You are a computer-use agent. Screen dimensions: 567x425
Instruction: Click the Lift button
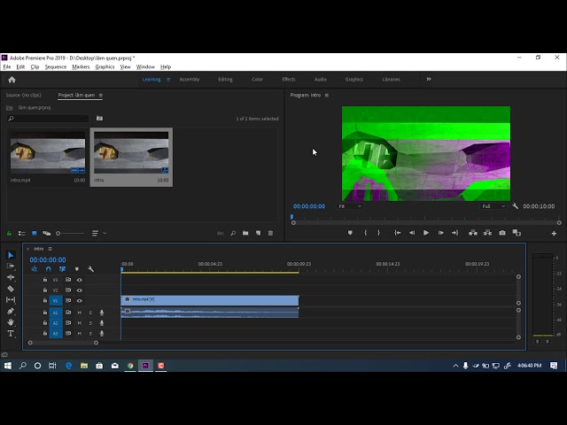pos(473,233)
